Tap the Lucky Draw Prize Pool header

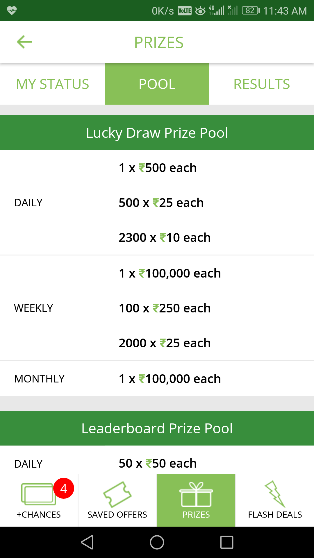coord(157,133)
